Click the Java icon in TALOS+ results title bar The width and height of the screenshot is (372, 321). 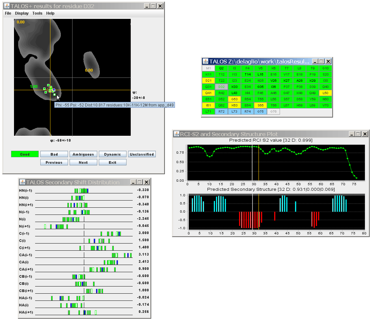tap(7, 6)
